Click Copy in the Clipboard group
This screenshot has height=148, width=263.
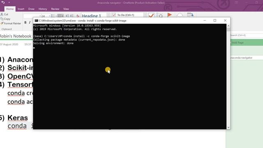pyautogui.click(x=5, y=19)
